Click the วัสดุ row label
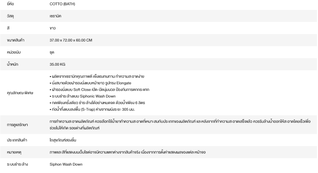Viewport: 318px width, 173px height. (10, 16)
